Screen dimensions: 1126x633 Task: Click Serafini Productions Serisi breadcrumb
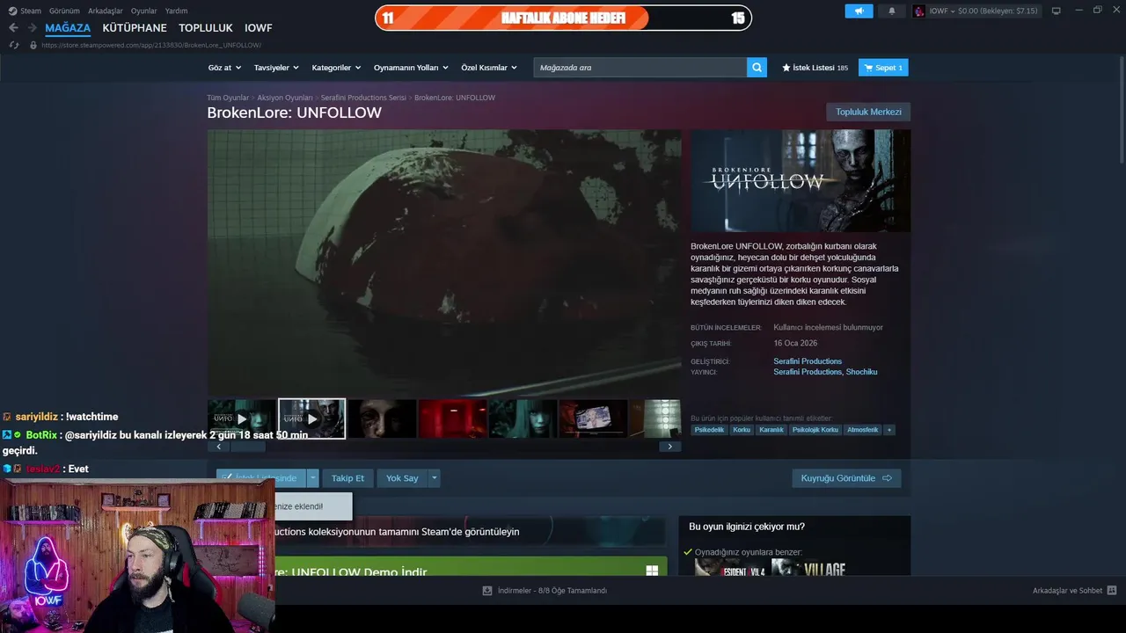363,98
